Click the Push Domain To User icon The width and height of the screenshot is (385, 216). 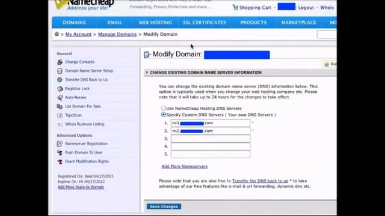[60, 152]
